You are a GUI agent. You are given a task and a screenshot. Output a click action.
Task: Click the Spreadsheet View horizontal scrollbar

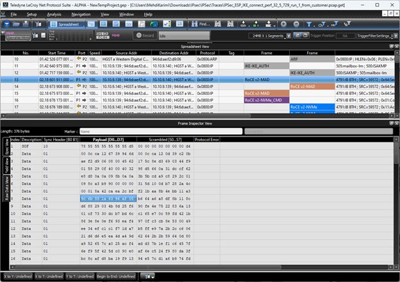tap(197, 116)
